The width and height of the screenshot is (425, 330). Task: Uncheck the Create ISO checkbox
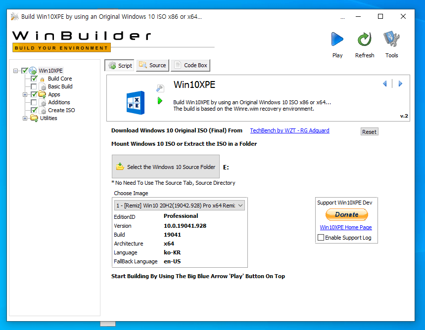(x=34, y=110)
